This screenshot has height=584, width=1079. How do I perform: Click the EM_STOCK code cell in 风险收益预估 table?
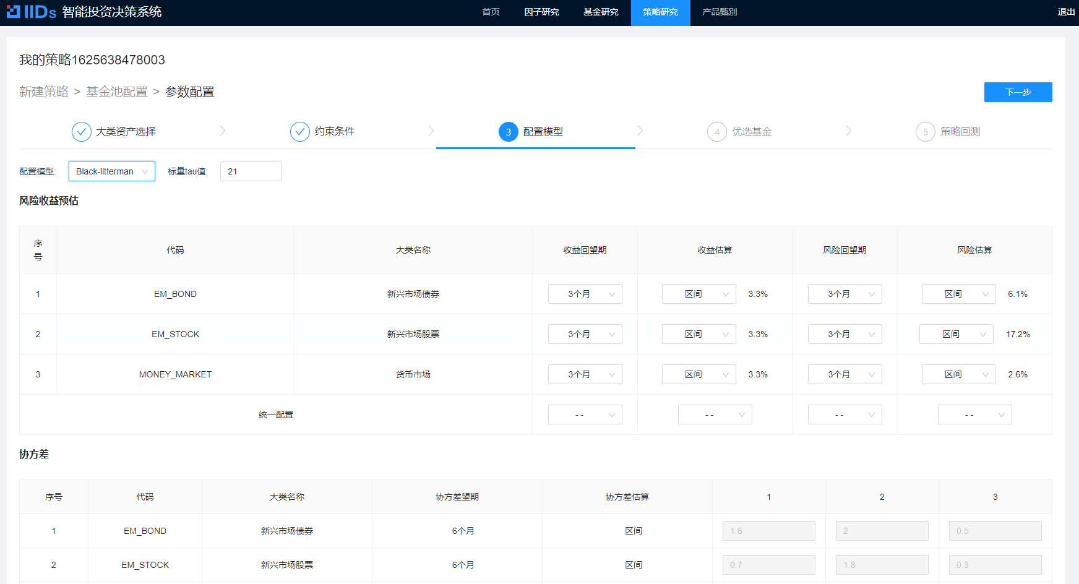176,334
